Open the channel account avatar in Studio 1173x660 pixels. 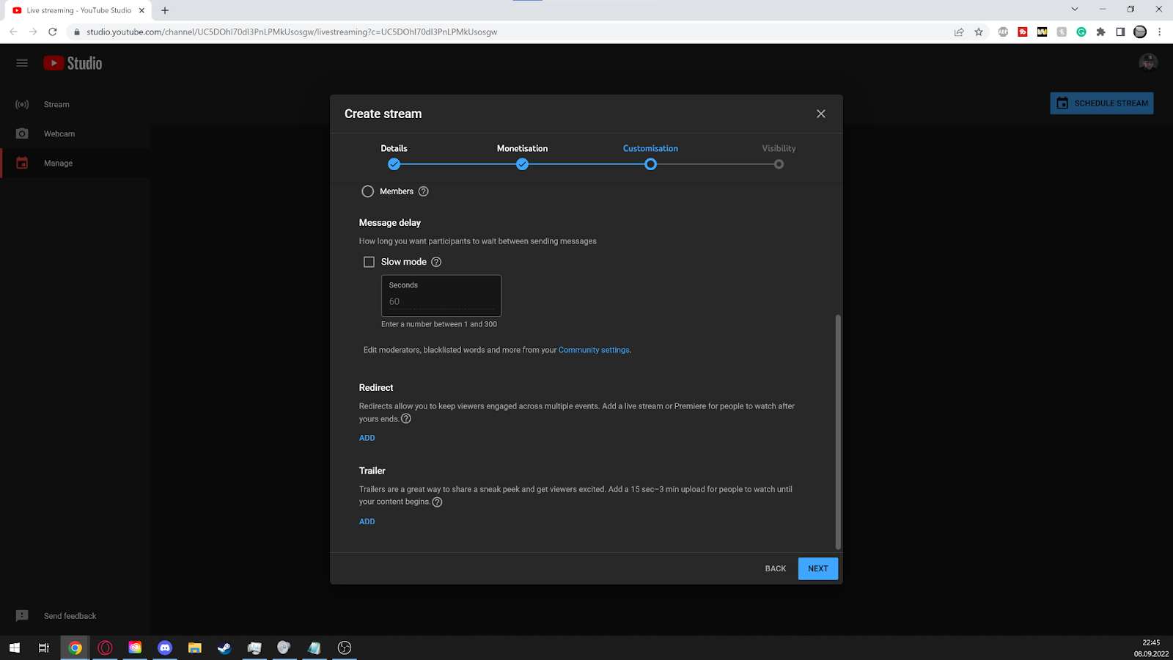pyautogui.click(x=1148, y=63)
